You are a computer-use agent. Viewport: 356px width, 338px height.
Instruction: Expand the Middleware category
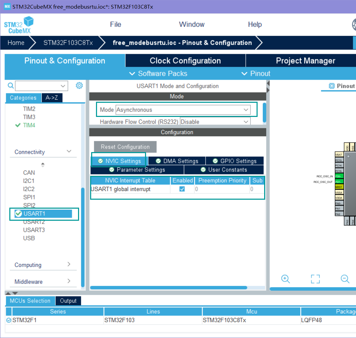69,281
